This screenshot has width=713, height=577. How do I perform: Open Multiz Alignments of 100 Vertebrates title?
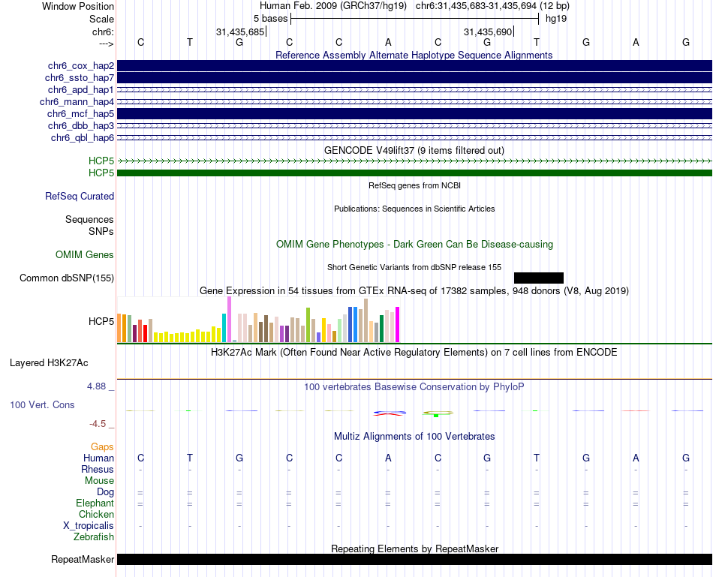pos(414,437)
